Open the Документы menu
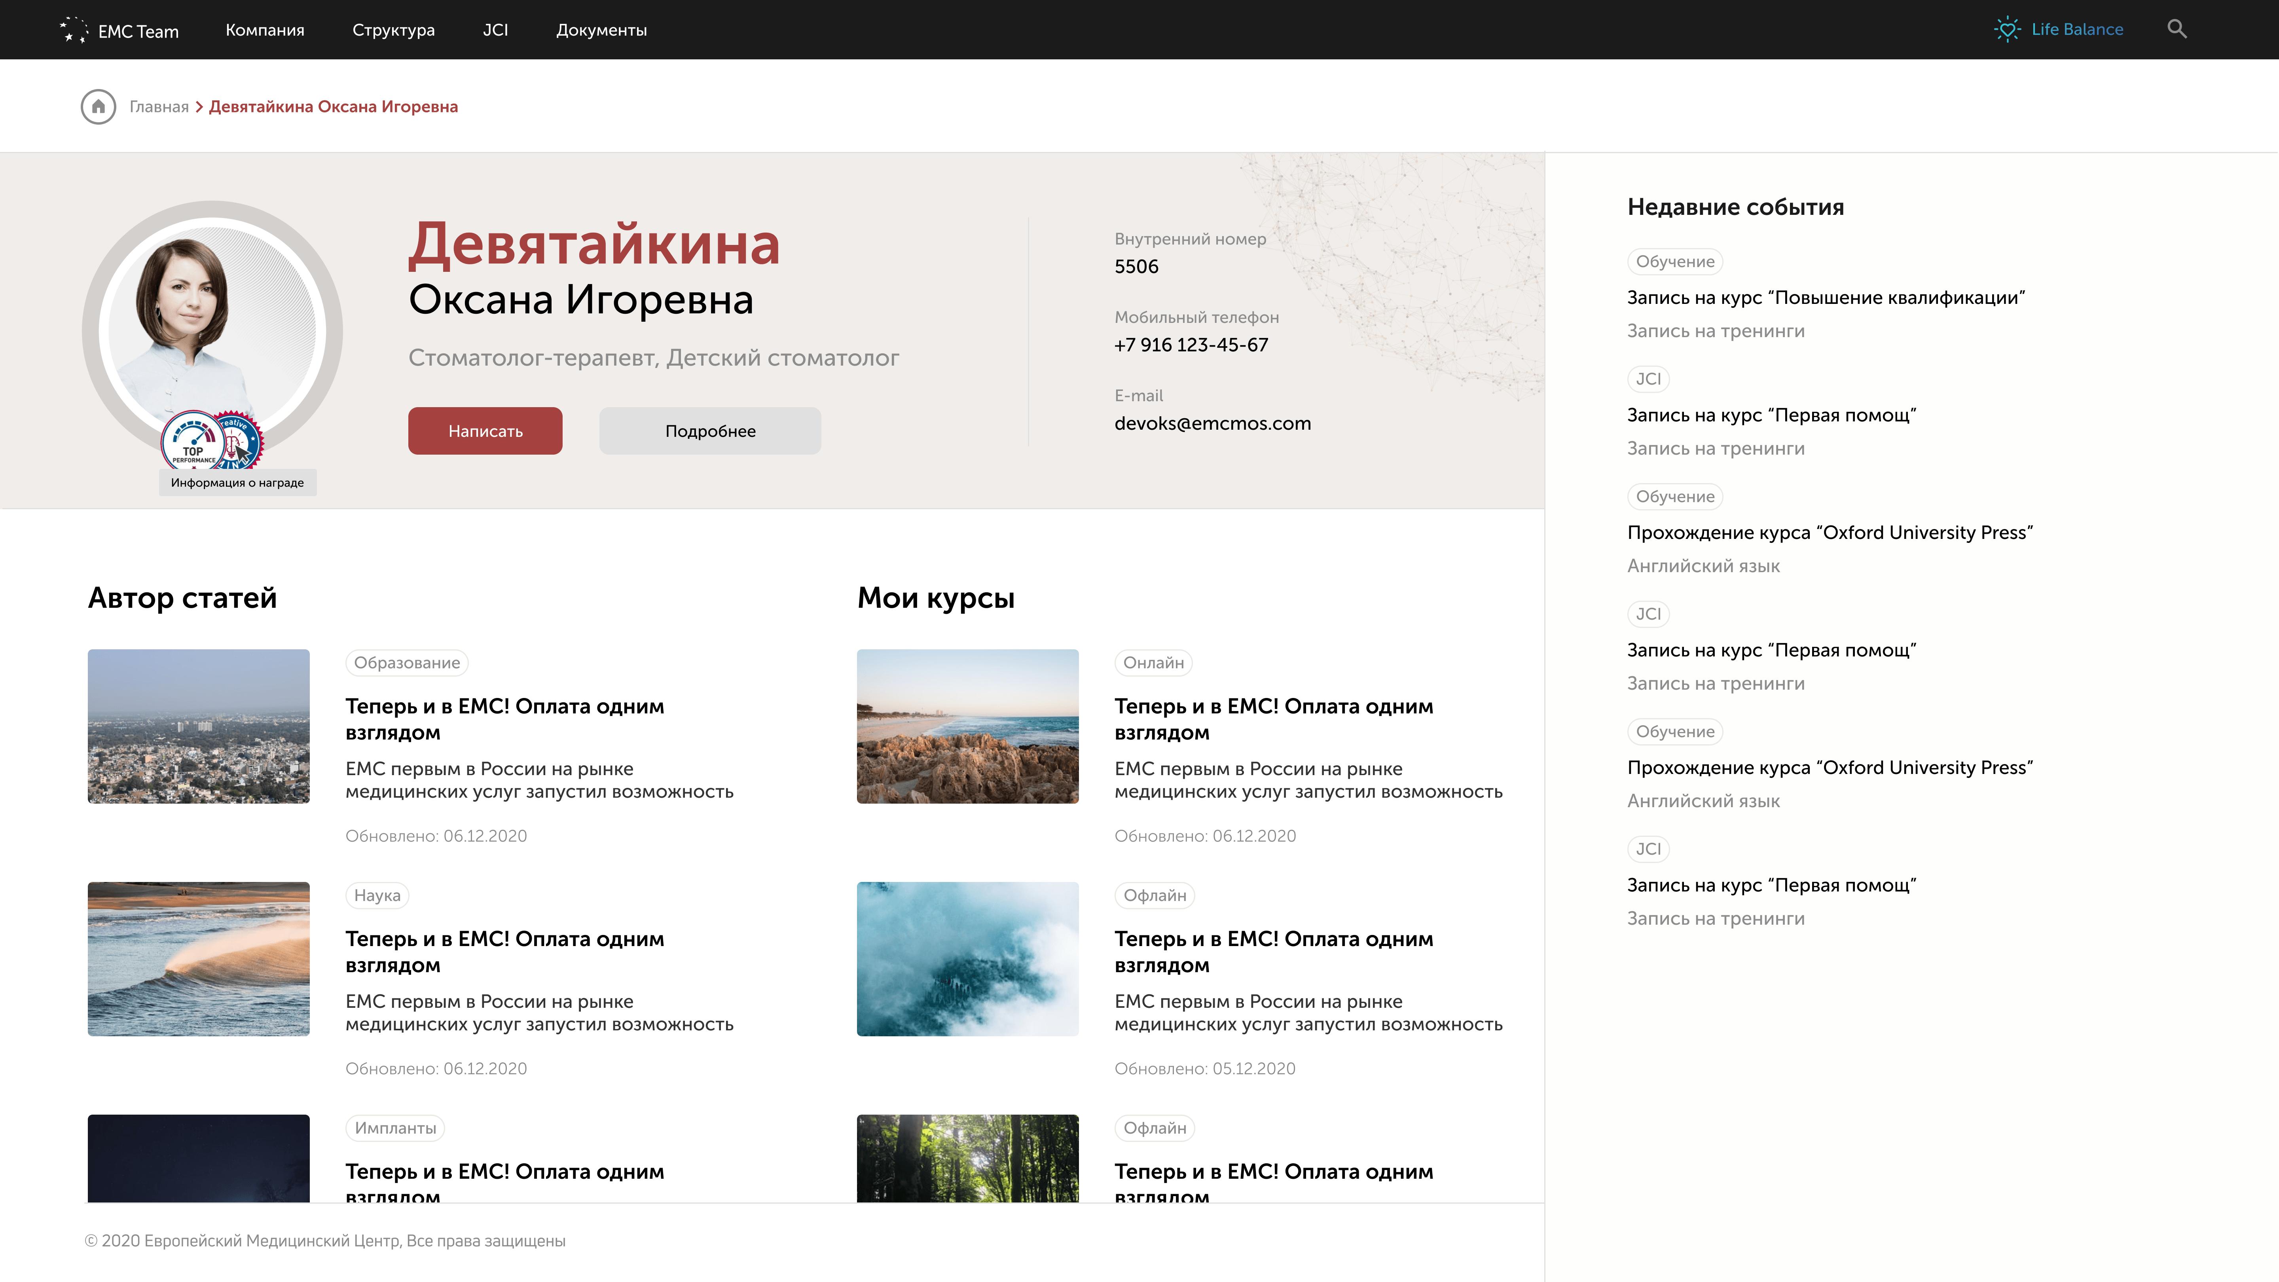 [601, 30]
